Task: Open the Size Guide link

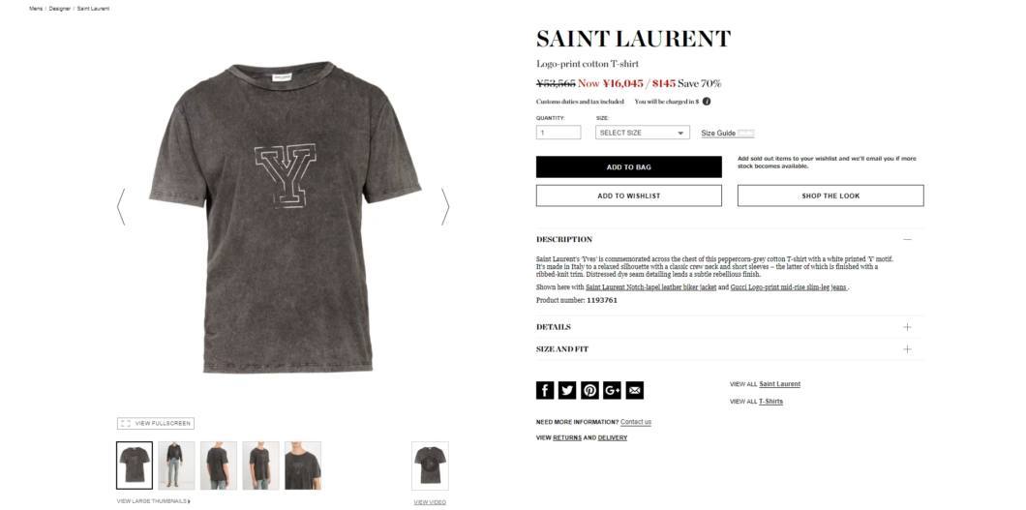Action: click(x=718, y=134)
